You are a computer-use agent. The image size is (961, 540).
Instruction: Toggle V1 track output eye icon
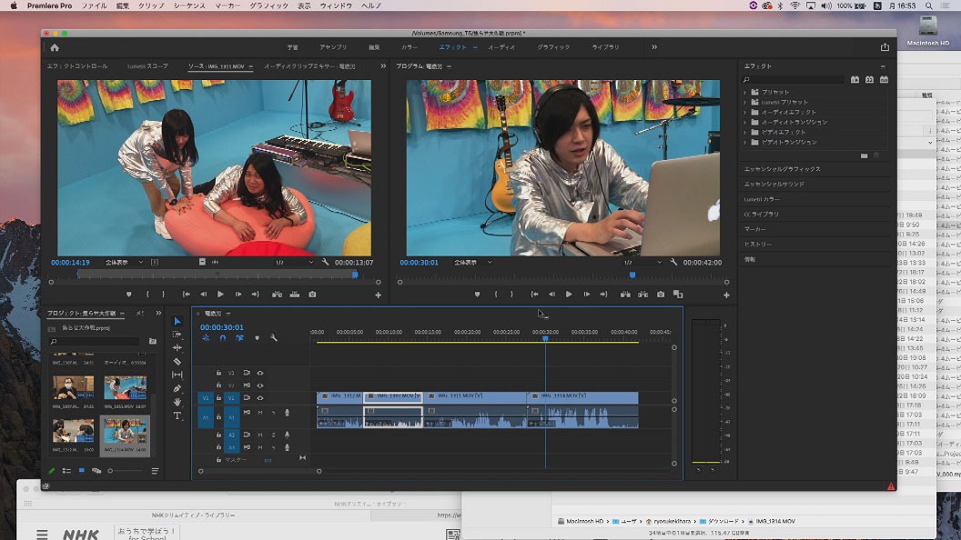pos(260,398)
